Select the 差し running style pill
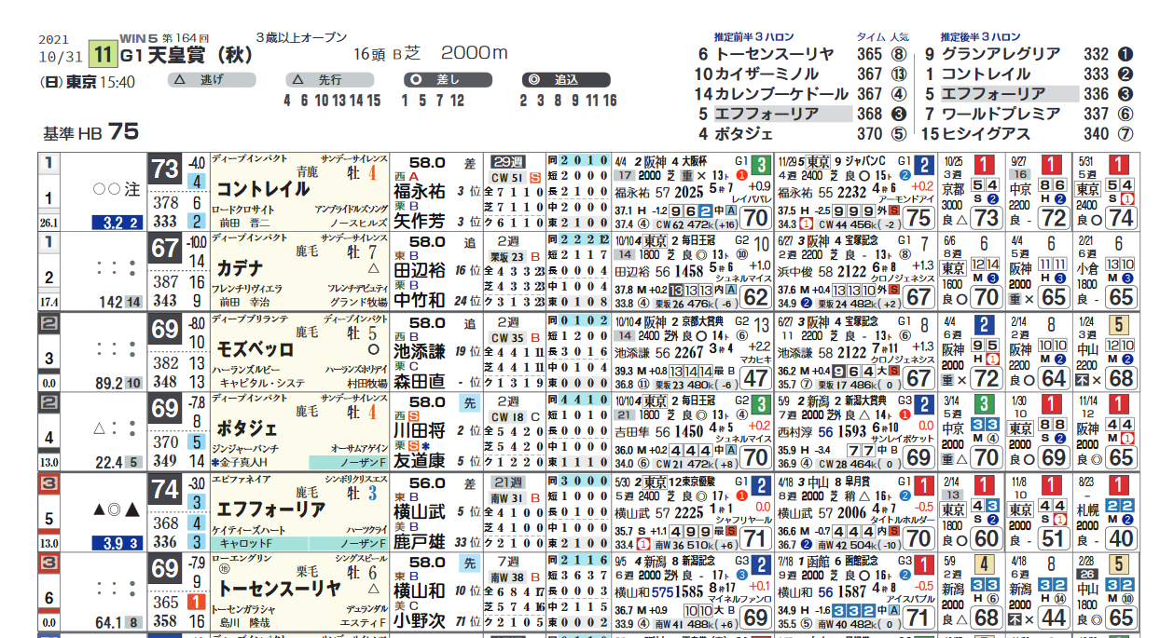The image size is (1174, 638). pos(447,80)
